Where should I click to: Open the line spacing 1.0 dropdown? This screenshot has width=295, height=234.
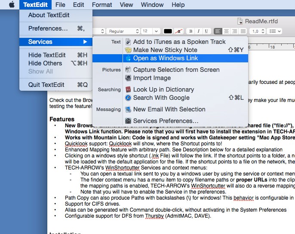coord(257,31)
